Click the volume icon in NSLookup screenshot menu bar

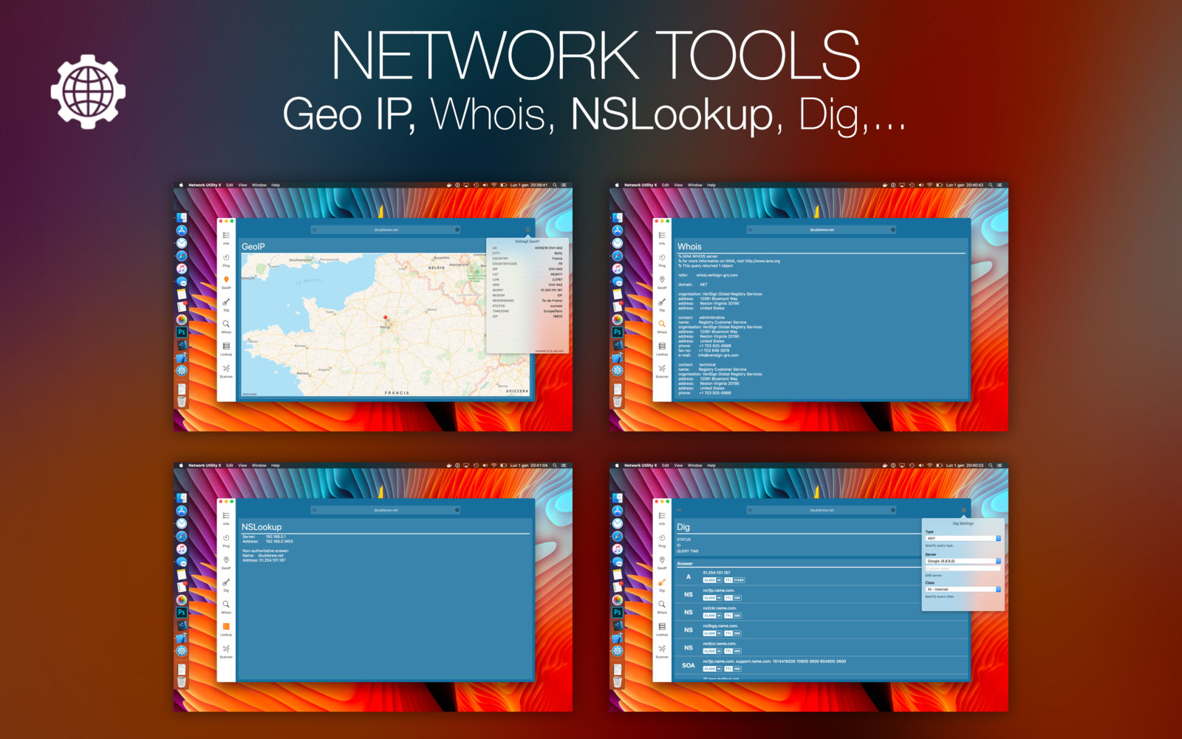485,466
